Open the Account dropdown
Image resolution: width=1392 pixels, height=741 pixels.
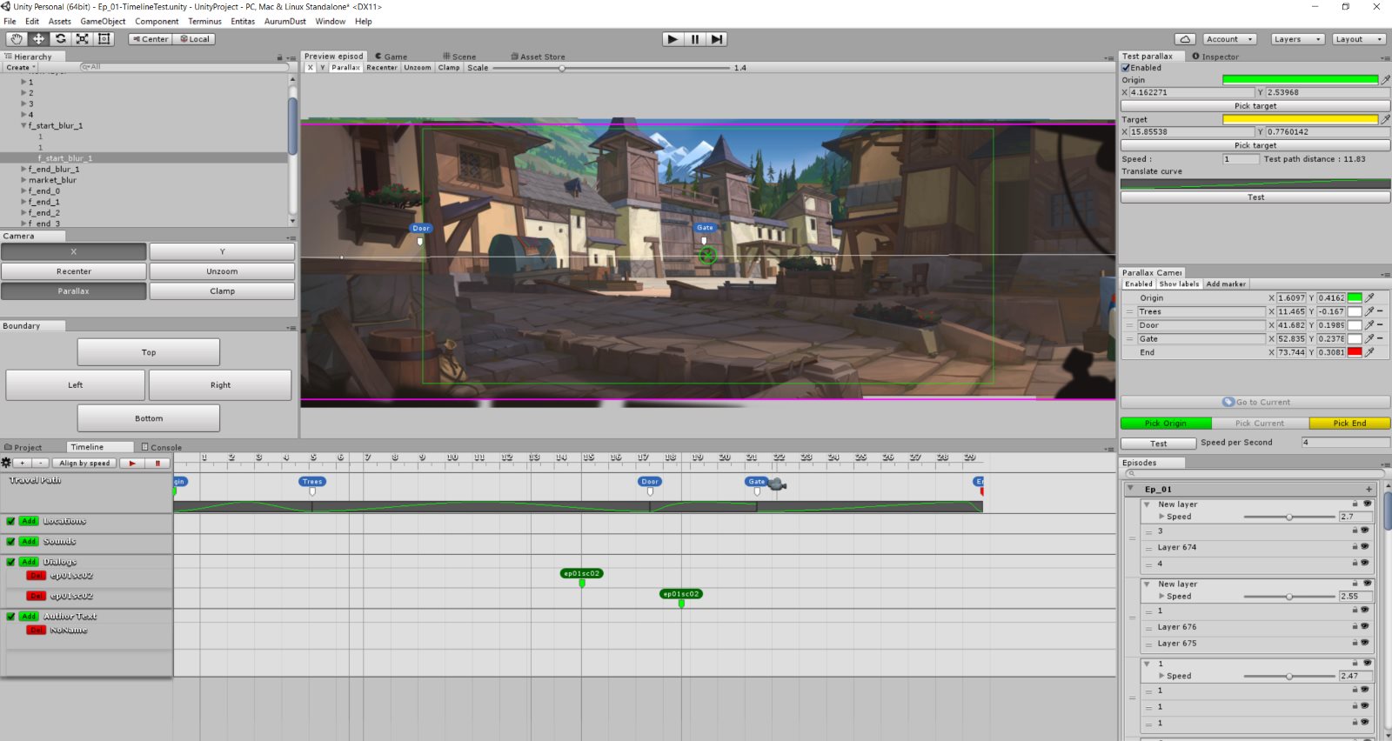point(1230,39)
